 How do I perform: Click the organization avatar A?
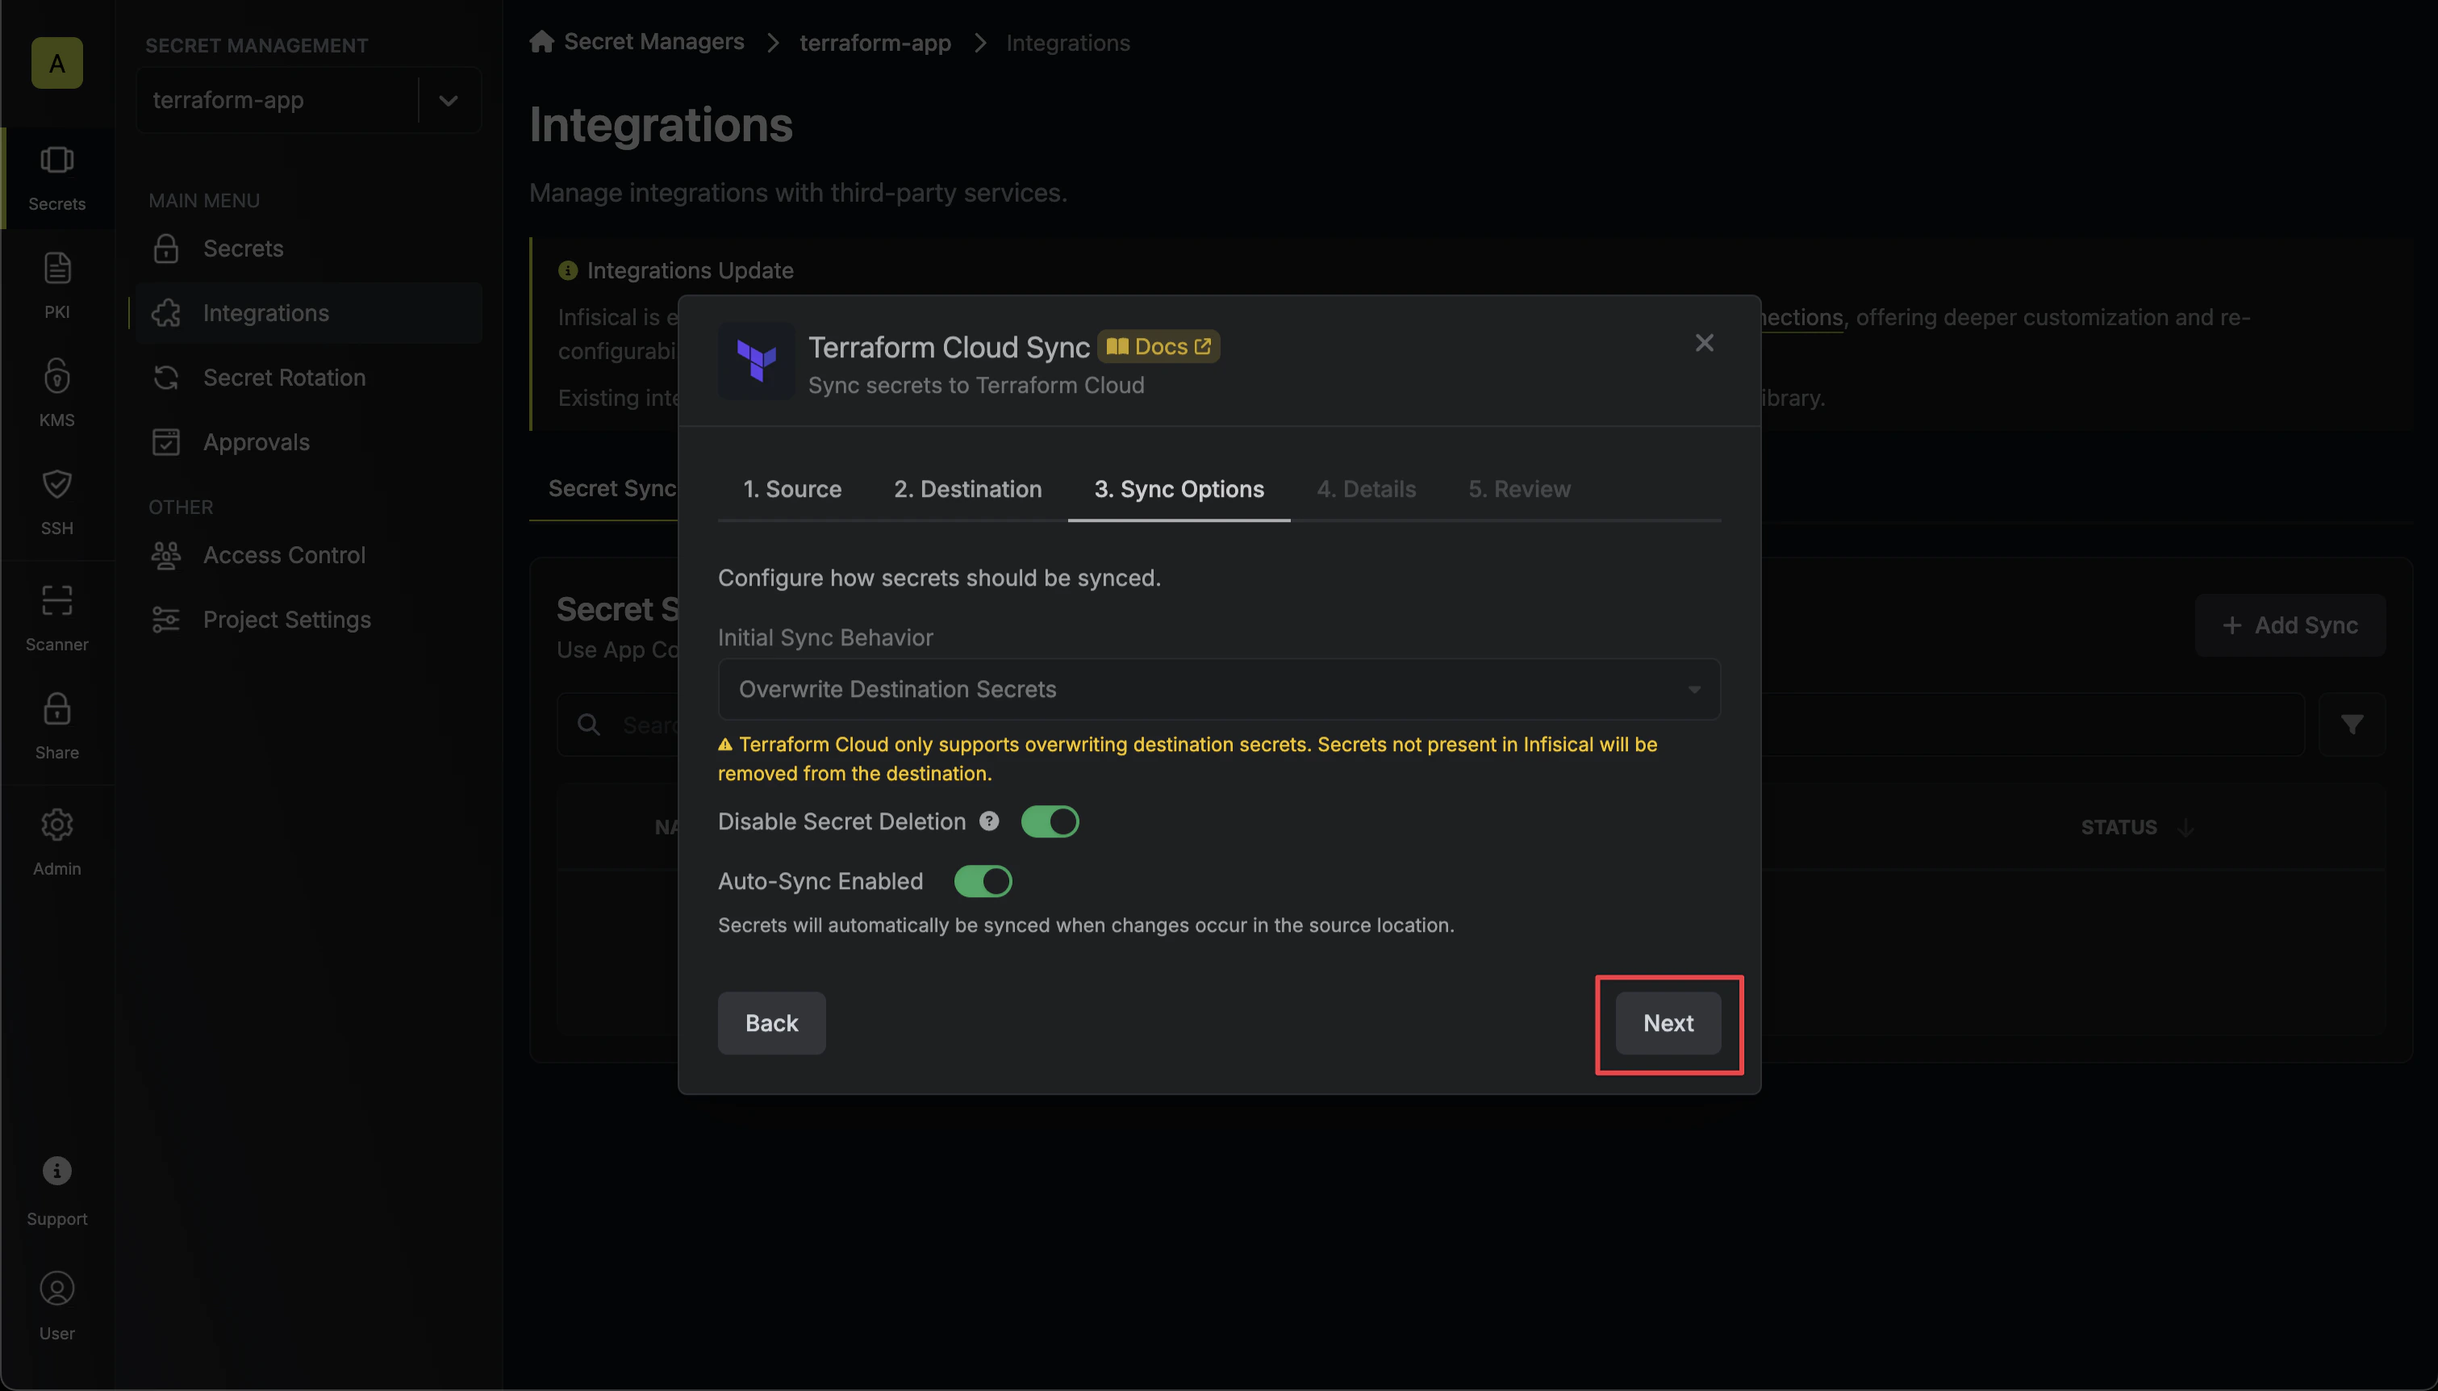pyautogui.click(x=56, y=63)
